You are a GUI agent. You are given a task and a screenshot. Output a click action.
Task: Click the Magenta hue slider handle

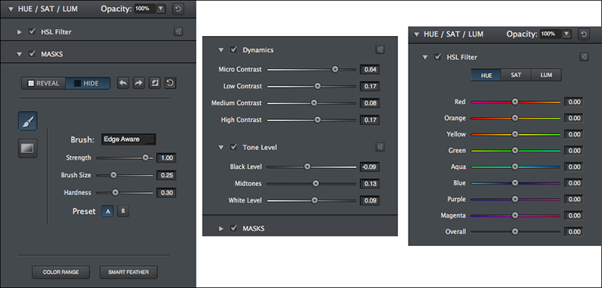click(515, 215)
